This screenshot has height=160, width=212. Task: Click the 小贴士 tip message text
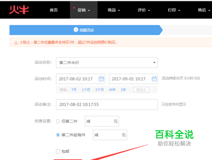(68, 42)
